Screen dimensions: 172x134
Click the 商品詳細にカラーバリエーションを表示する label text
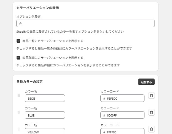coord(53,58)
